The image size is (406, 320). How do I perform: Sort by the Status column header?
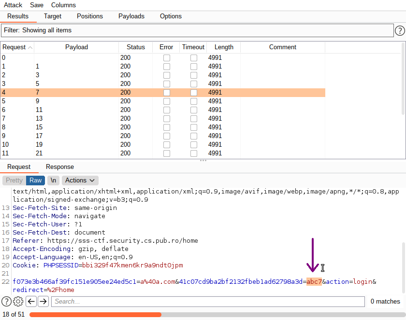click(x=136, y=47)
